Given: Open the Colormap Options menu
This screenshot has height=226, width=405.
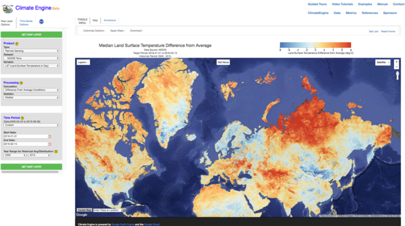Looking at the screenshot, I should pos(94,31).
